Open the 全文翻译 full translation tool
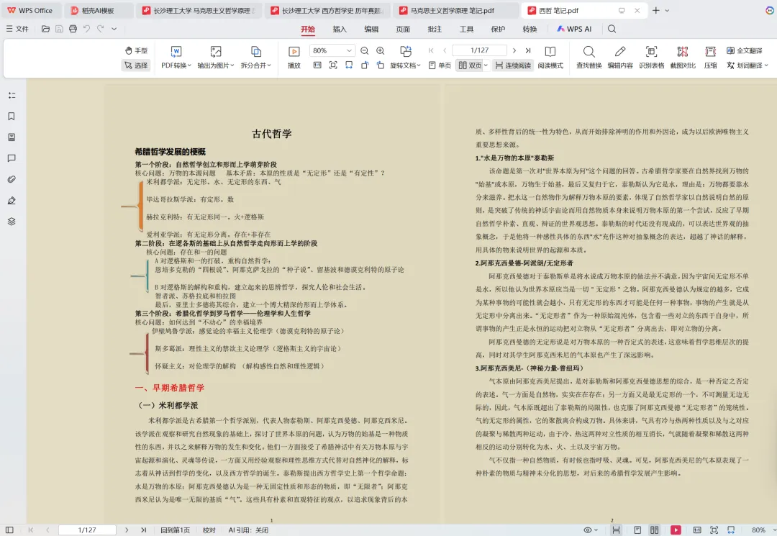 tap(745, 50)
